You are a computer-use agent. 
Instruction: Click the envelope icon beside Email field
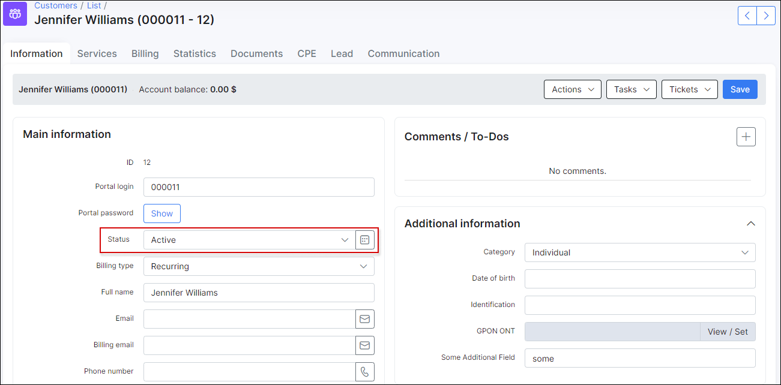click(364, 319)
